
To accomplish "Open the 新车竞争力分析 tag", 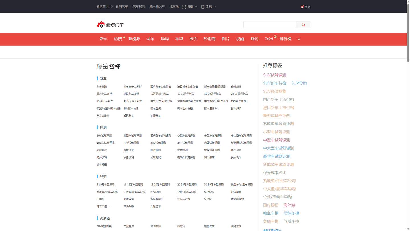I will click(x=132, y=86).
